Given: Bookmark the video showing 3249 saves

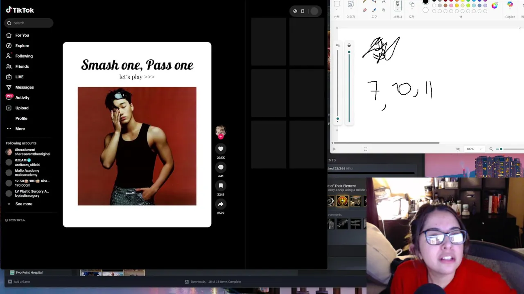Looking at the screenshot, I should 221,185.
